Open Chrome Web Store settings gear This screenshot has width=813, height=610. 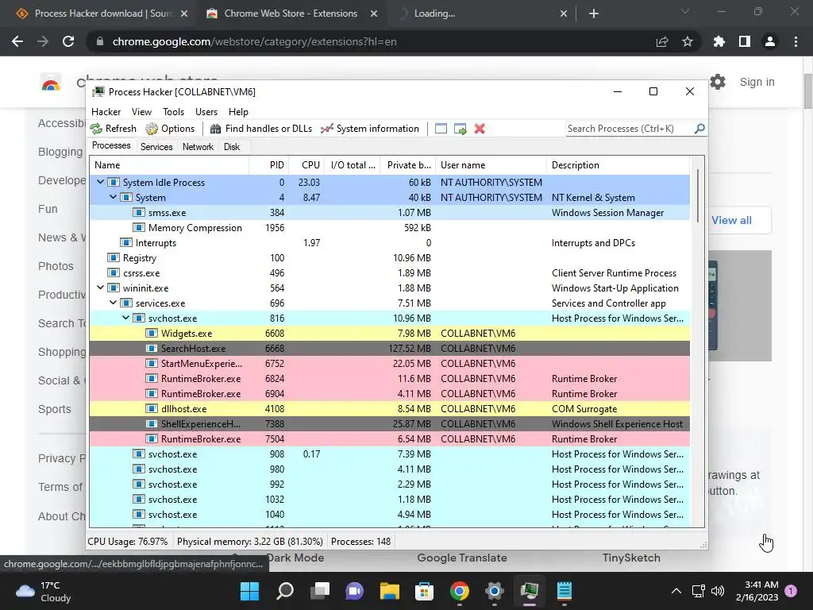click(x=718, y=82)
